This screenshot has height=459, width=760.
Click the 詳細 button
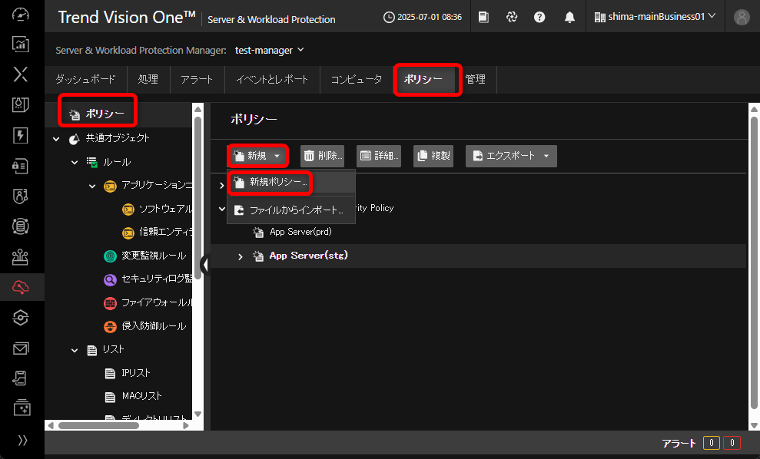point(379,156)
